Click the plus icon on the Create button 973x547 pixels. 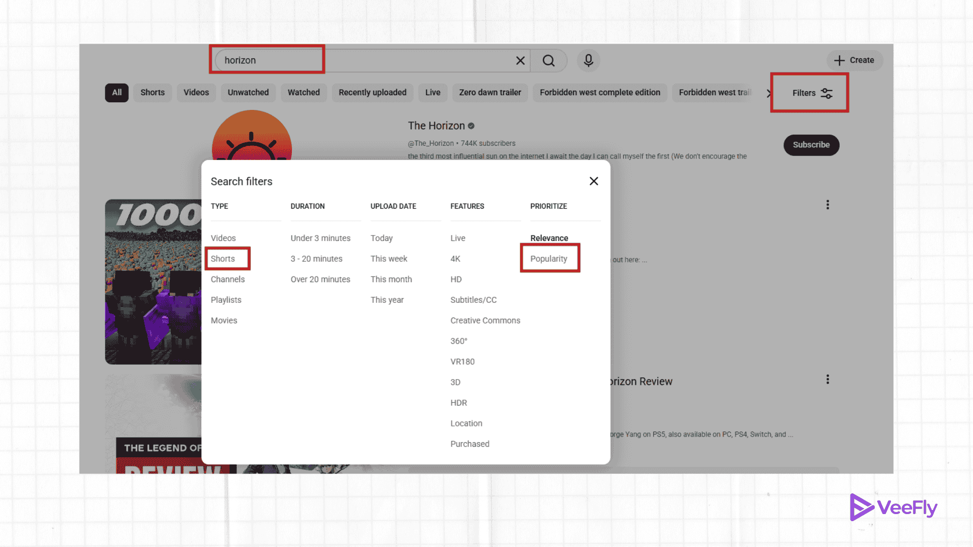[x=840, y=60]
